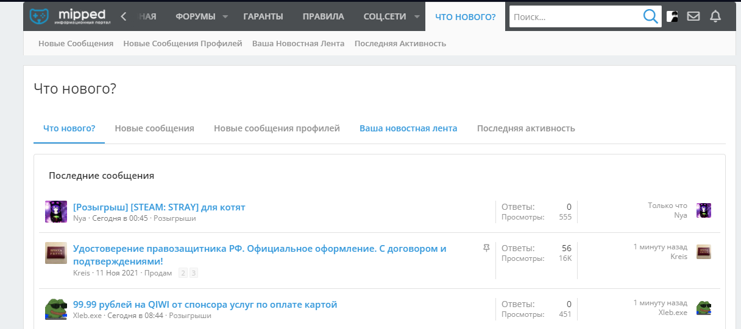Click inside the Поиск search field
Screen dimensions: 741x329
(576, 17)
